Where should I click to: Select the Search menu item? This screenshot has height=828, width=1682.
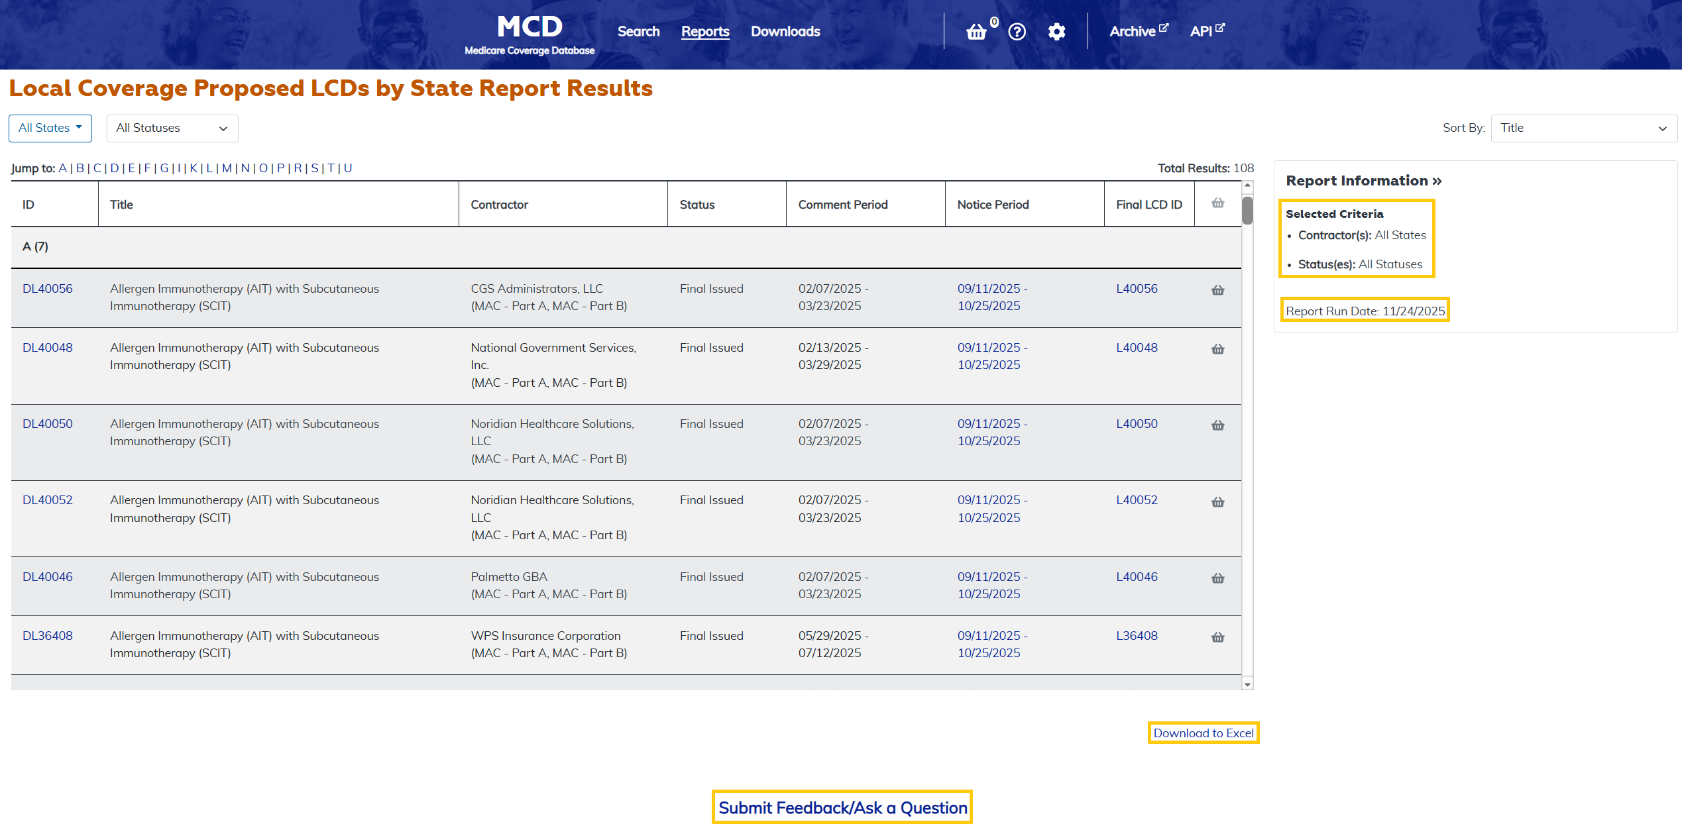(x=638, y=31)
